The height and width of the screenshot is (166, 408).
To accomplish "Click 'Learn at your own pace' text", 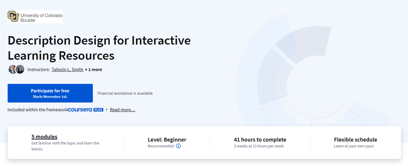I will click(354, 146).
